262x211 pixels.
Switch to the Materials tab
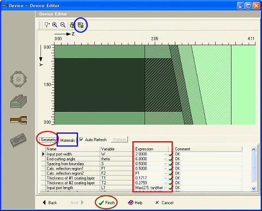point(68,140)
